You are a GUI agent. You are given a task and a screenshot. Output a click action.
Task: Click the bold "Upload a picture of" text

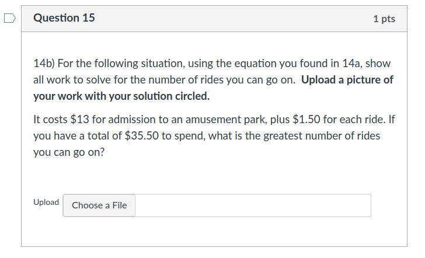coord(347,80)
